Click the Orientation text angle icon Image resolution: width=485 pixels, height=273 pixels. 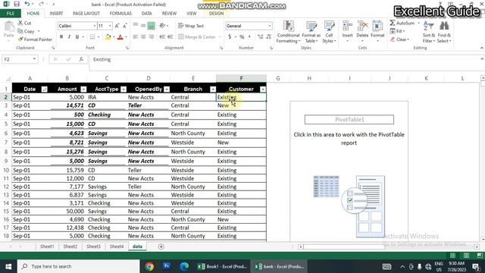[x=162, y=26]
